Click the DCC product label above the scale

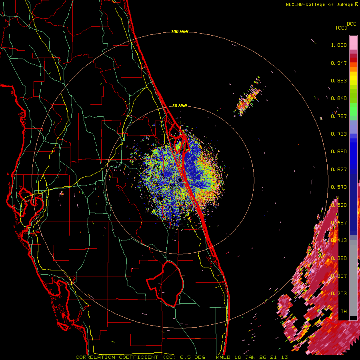pyautogui.click(x=351, y=24)
